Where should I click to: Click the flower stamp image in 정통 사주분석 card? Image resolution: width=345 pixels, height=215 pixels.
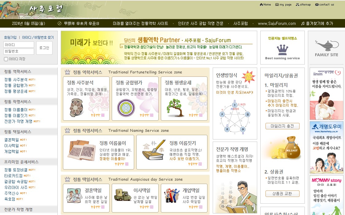[x=76, y=107]
